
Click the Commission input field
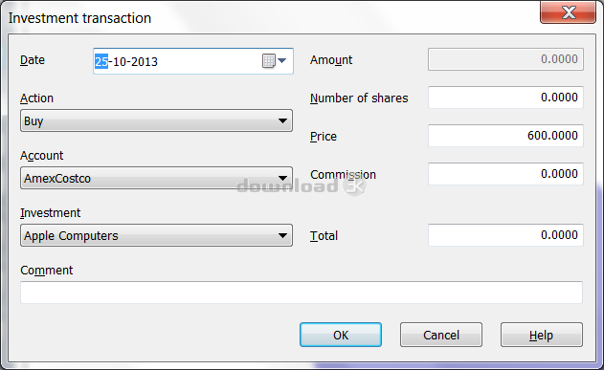click(x=505, y=173)
